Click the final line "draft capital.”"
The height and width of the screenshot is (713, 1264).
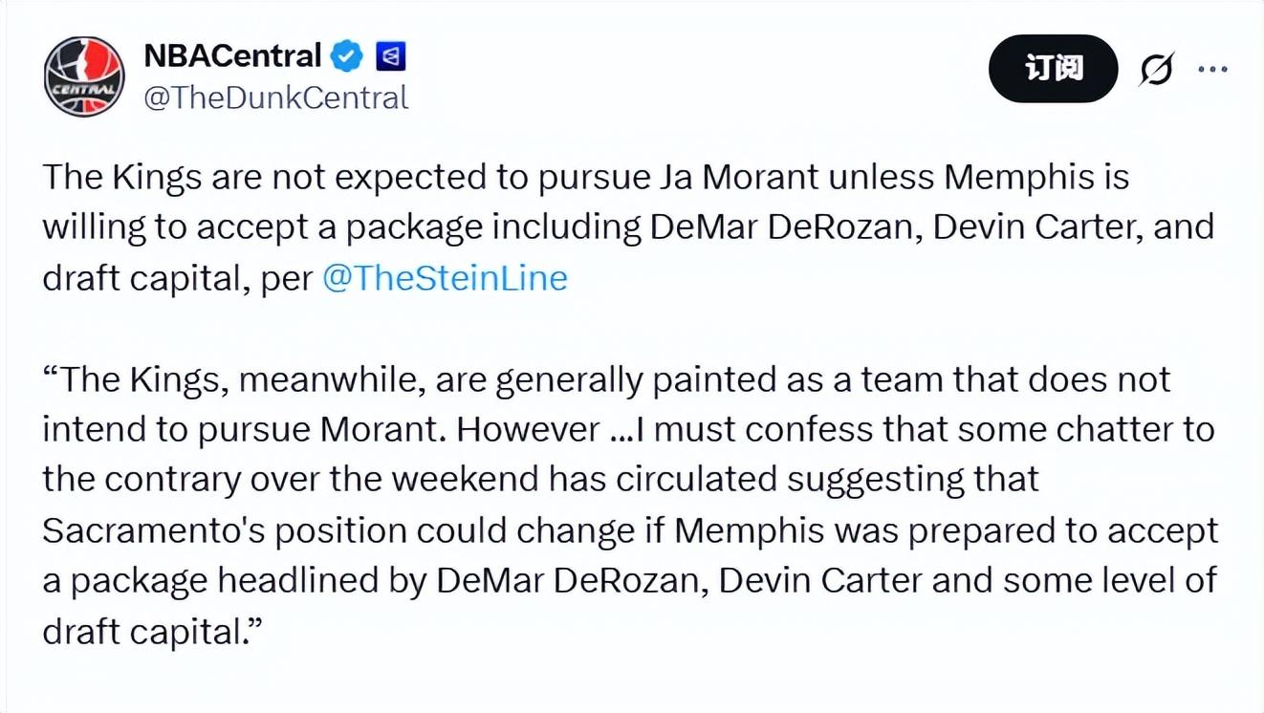(x=153, y=632)
